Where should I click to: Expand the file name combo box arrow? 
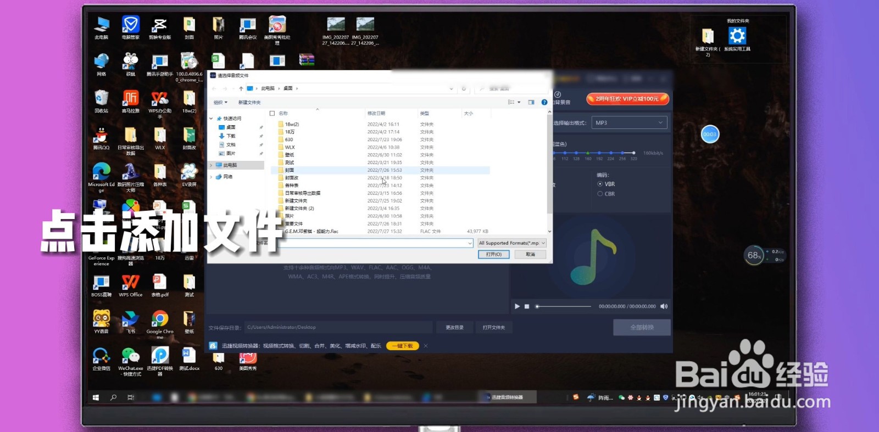470,243
